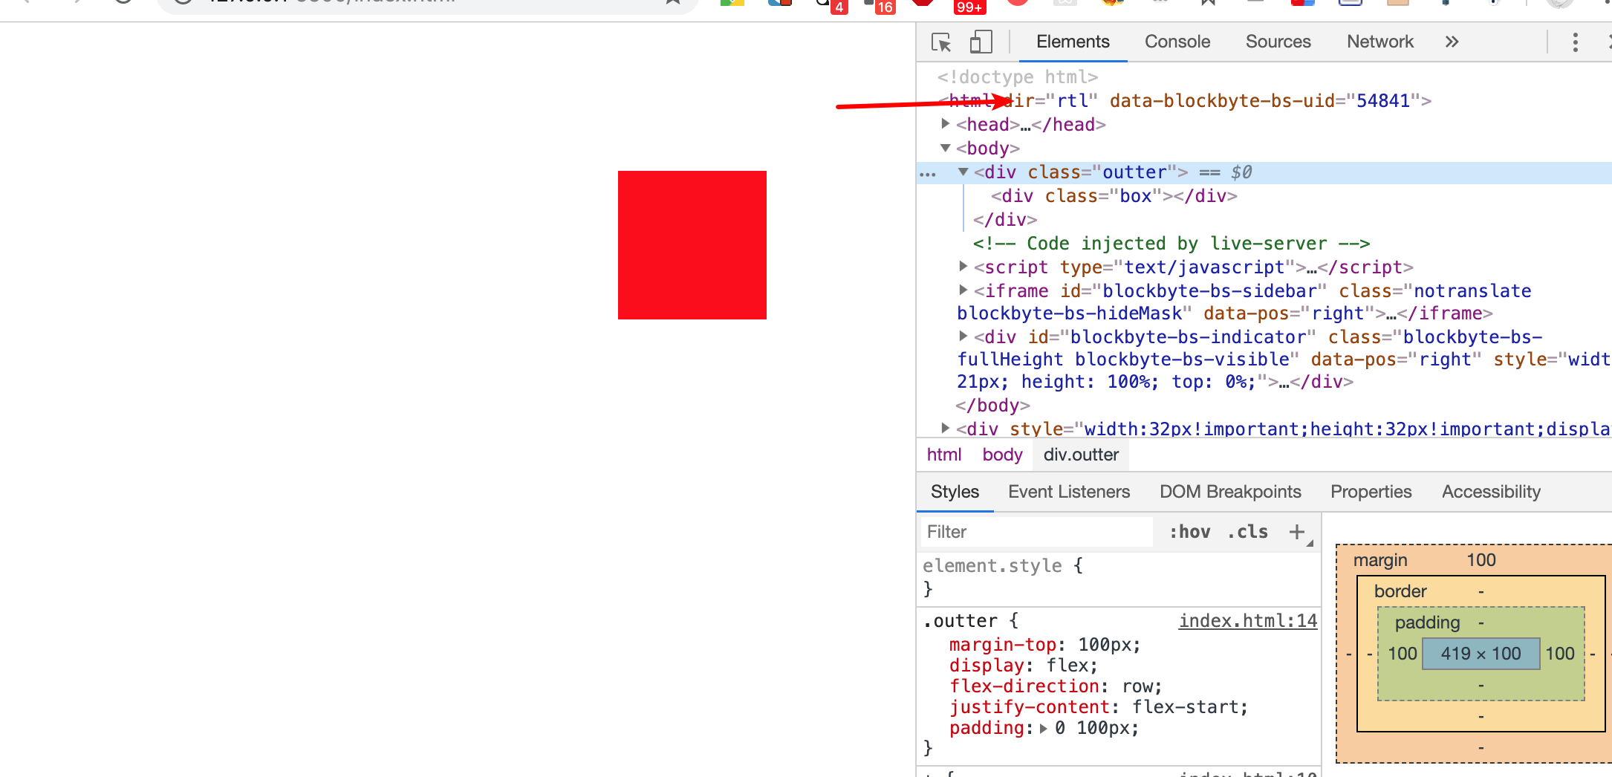The image size is (1612, 777).
Task: Select div.outter in the breadcrumb bar
Action: [x=1081, y=455]
